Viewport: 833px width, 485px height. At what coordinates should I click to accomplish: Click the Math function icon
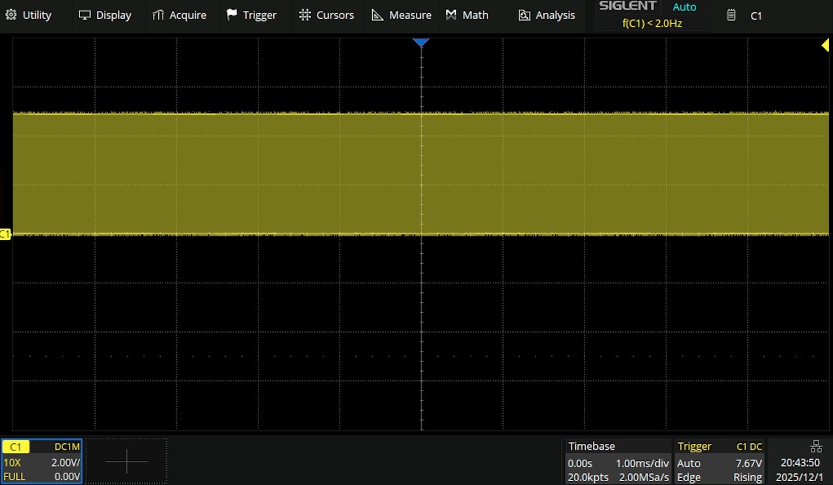[x=451, y=15]
